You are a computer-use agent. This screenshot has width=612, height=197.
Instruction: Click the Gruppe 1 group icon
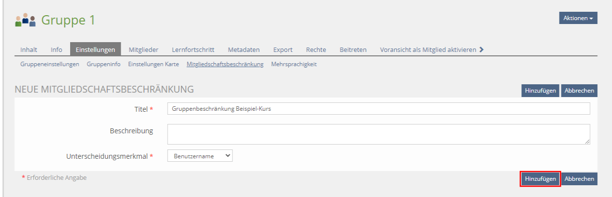[x=25, y=20]
